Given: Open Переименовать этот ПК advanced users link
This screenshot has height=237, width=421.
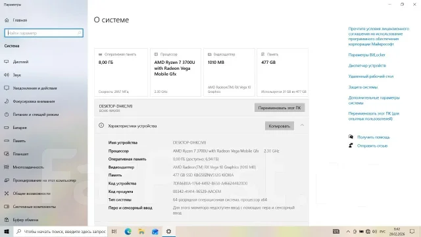Looking at the screenshot, I should coord(374,116).
